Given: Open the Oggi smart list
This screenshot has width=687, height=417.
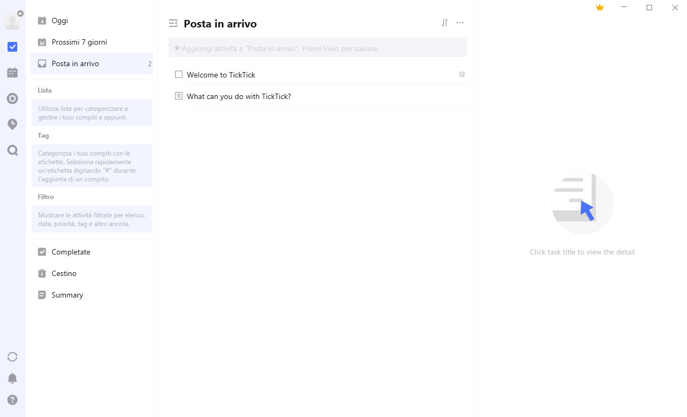Looking at the screenshot, I should 92,20.
